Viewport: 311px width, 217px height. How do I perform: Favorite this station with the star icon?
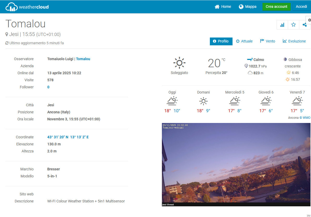(294, 25)
